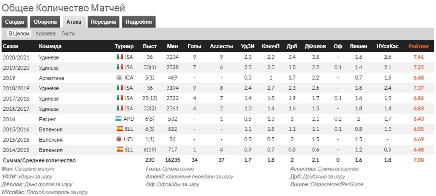Viewport: 436px width, 196px height.
Task: Sort table by Голы column header
Action: (x=194, y=46)
